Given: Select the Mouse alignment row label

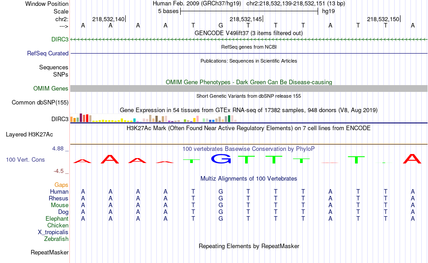Looking at the screenshot, I should [59, 205].
